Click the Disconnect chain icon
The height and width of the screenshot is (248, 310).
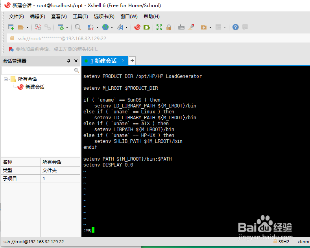[48, 27]
